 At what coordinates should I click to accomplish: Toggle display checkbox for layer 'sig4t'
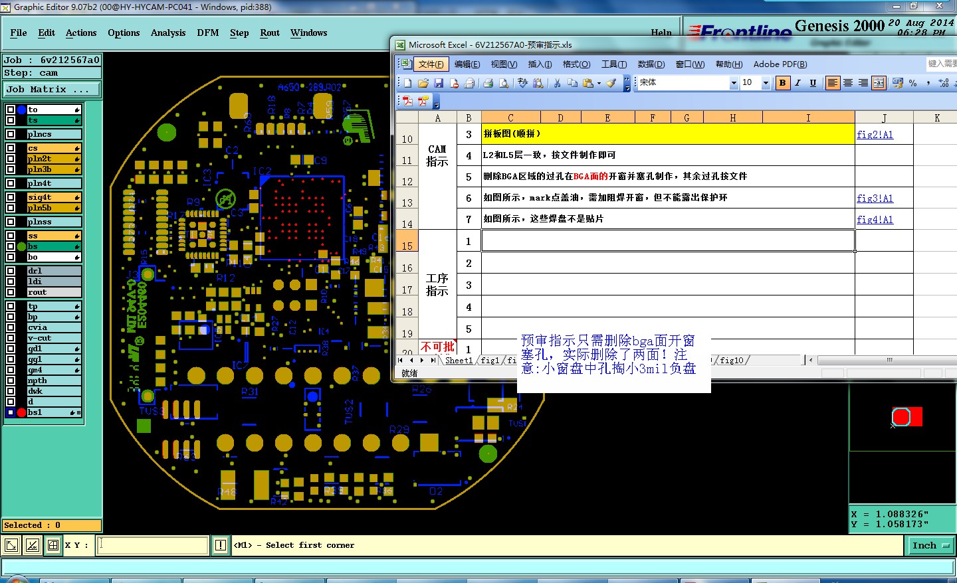(11, 197)
